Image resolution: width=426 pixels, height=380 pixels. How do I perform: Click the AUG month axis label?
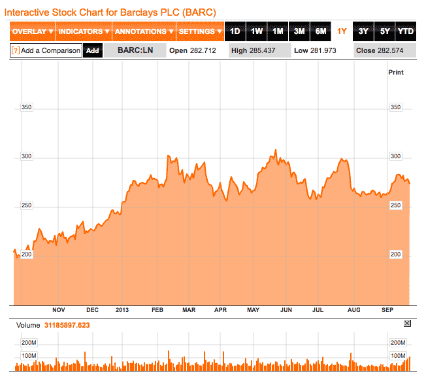354,310
